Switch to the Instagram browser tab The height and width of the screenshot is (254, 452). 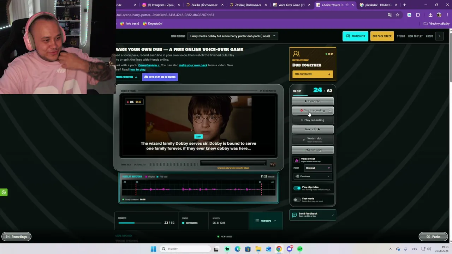tap(161, 5)
